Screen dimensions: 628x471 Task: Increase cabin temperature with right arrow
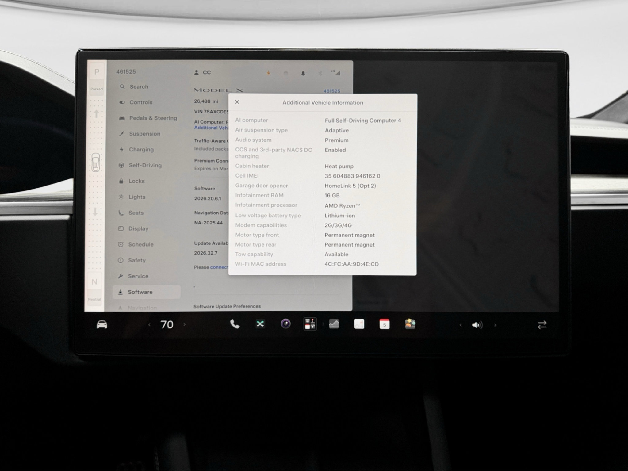click(x=185, y=324)
